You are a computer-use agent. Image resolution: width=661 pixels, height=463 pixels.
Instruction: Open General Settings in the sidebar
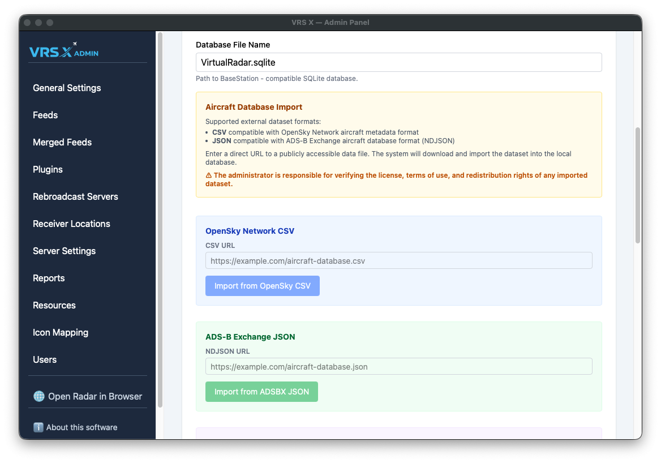(67, 88)
